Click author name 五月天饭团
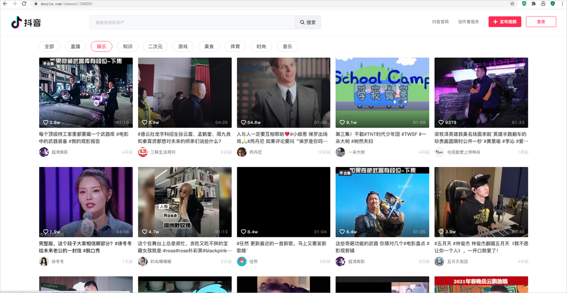 click(x=457, y=261)
